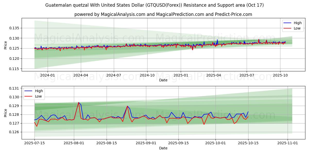Click the 2025-07-15 tick on bottom chart x-axis
This screenshot has width=309, height=154.
click(x=35, y=143)
